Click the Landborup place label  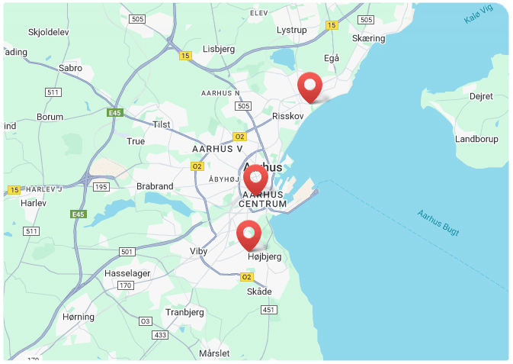point(476,139)
